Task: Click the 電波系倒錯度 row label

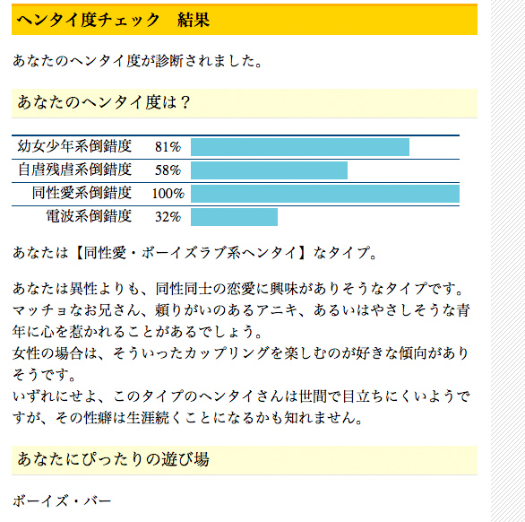Action: pos(89,216)
